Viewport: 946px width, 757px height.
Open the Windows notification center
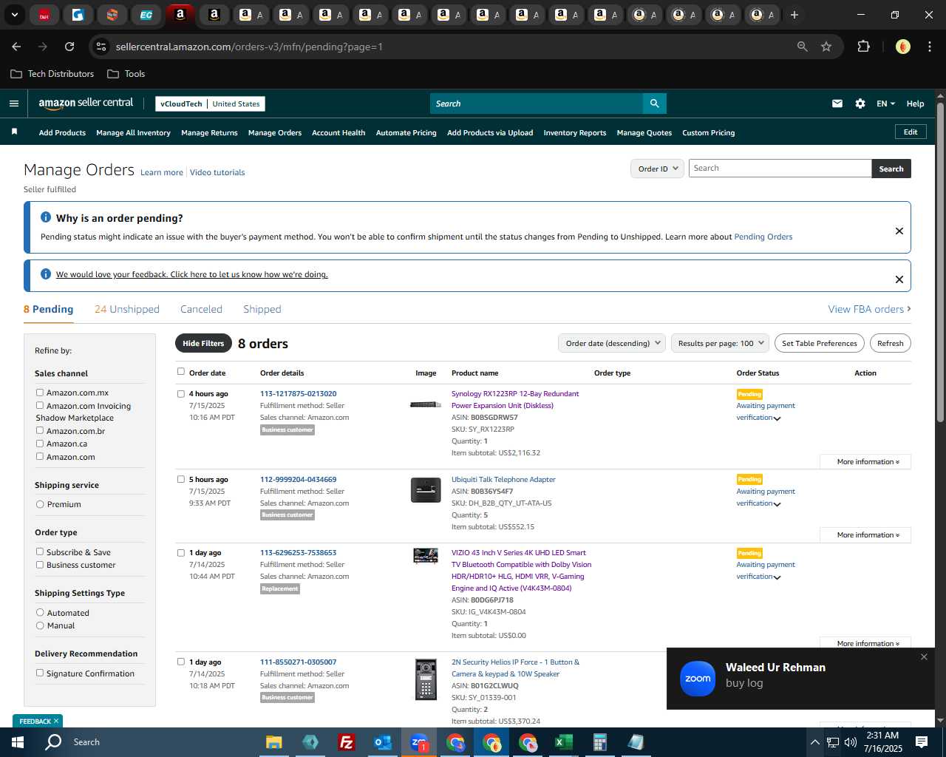[922, 742]
